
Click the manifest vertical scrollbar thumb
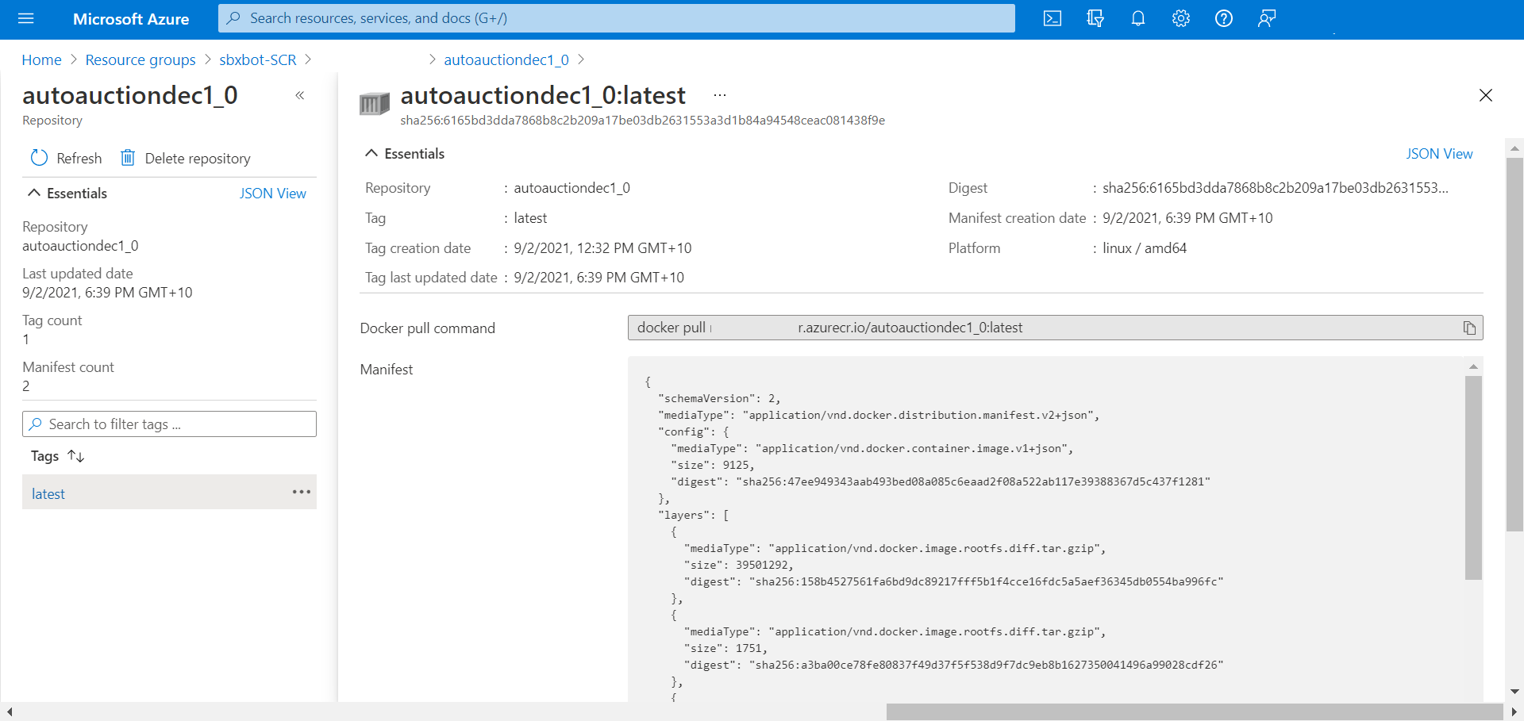click(1473, 476)
